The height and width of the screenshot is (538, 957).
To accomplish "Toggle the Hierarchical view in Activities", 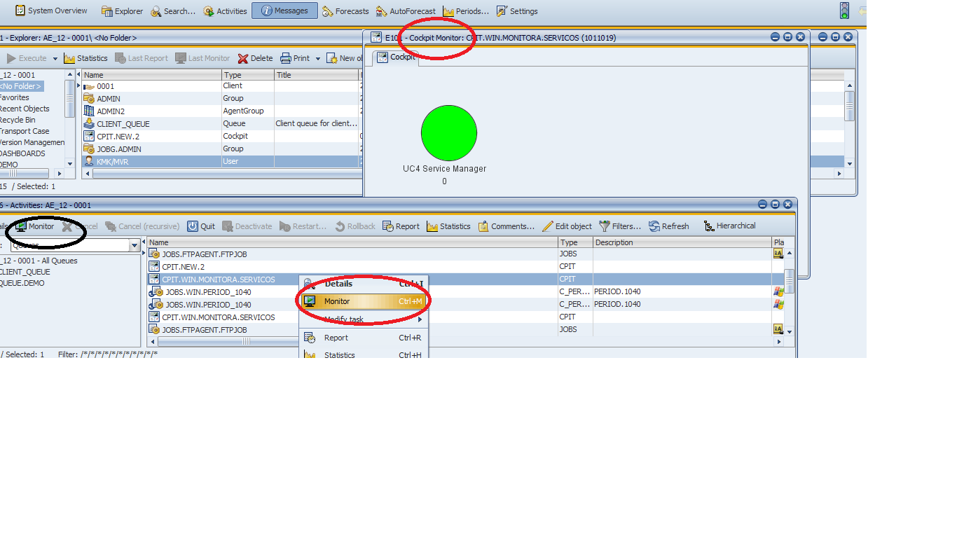I will 730,226.
